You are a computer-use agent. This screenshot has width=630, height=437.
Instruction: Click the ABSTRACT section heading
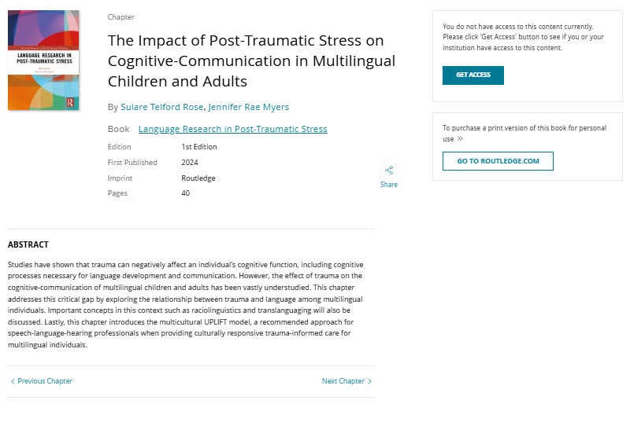[x=28, y=244]
